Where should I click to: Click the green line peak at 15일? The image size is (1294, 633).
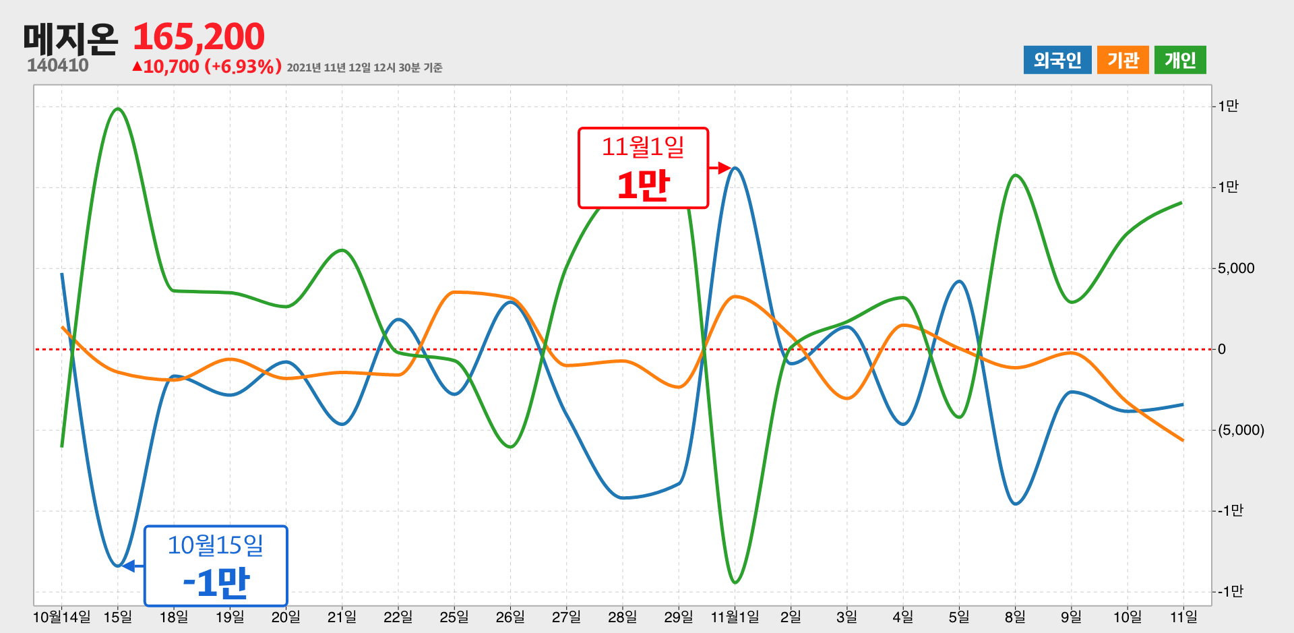coord(118,109)
